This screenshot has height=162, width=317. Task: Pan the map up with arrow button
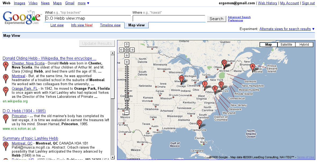click(x=127, y=45)
